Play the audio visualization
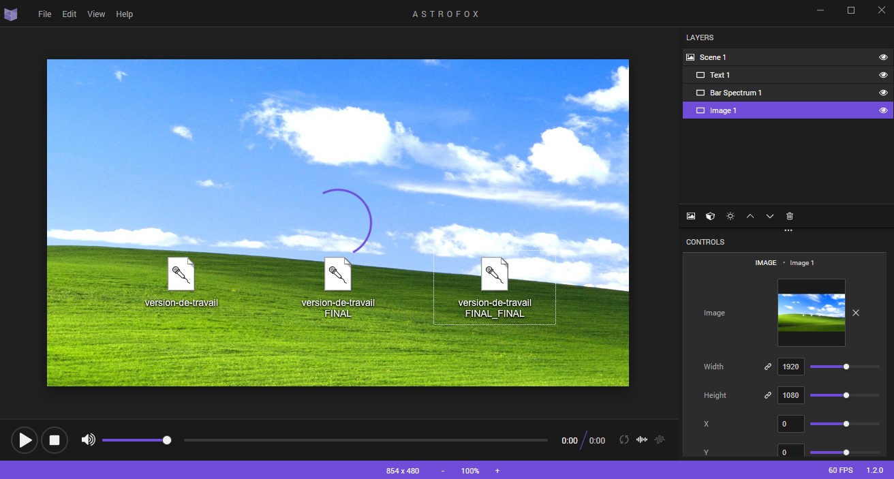894x479 pixels. point(24,440)
